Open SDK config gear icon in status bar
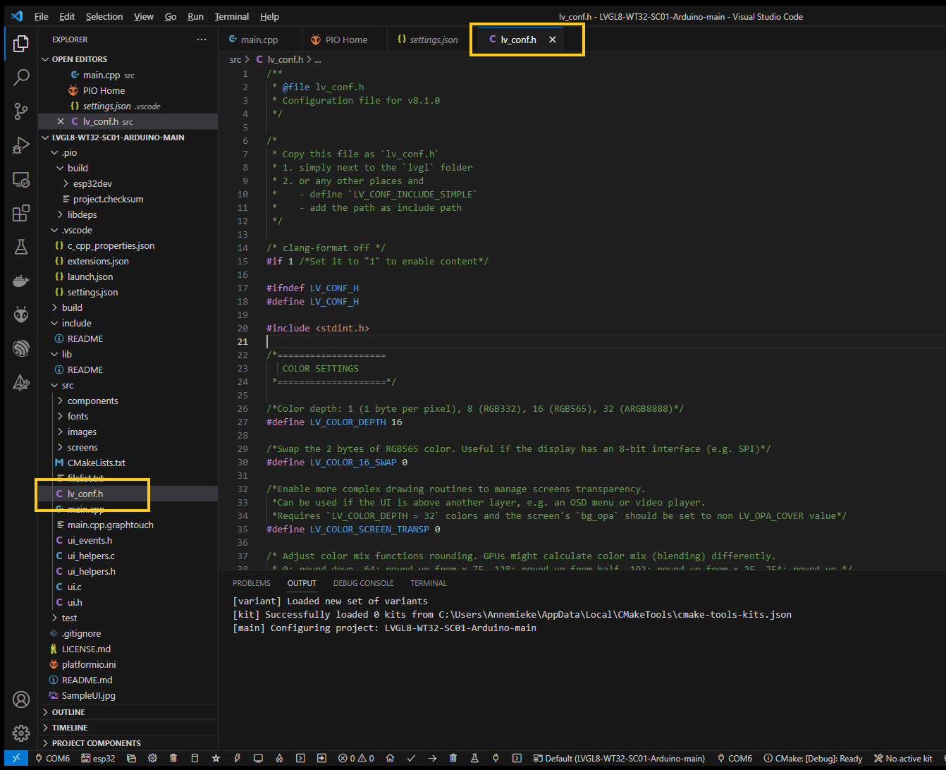 click(x=152, y=759)
